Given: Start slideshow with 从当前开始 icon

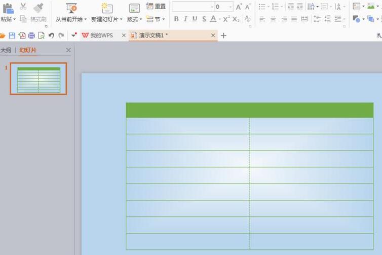Looking at the screenshot, I should [71, 8].
